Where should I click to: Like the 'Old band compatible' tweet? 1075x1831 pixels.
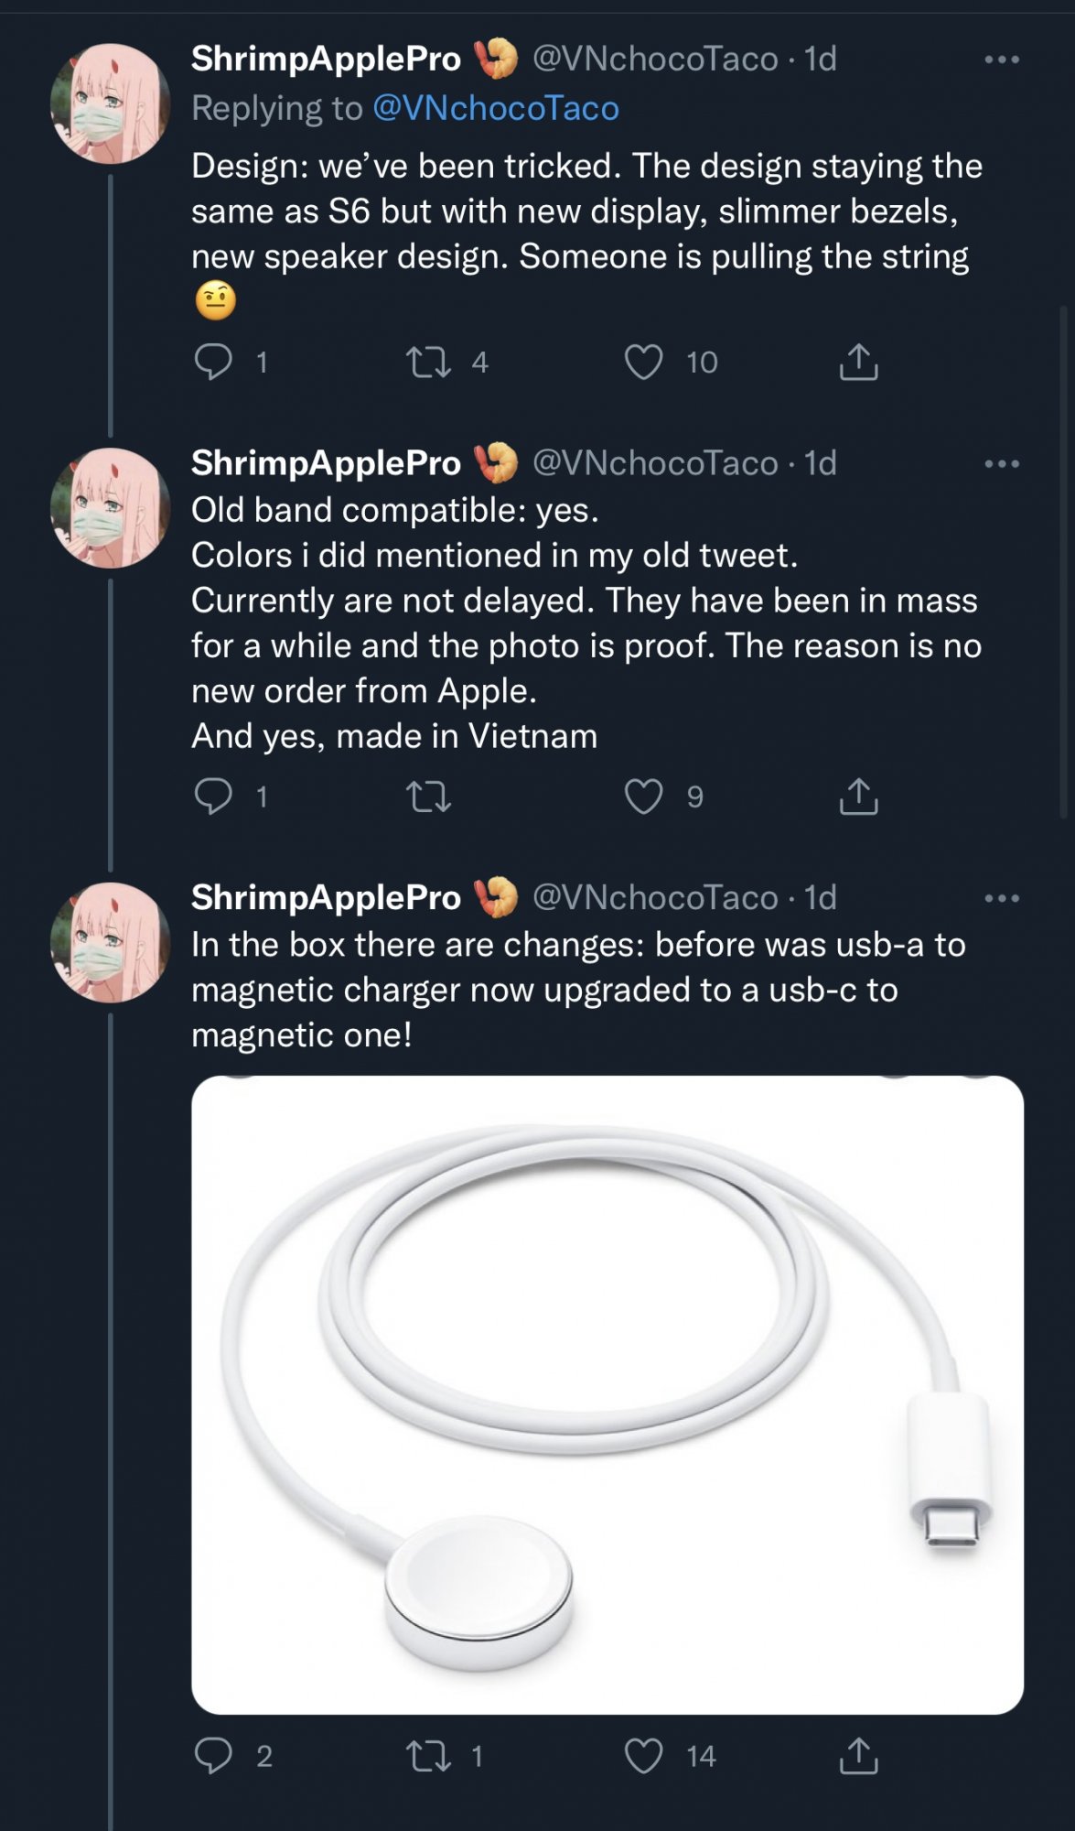tap(643, 796)
